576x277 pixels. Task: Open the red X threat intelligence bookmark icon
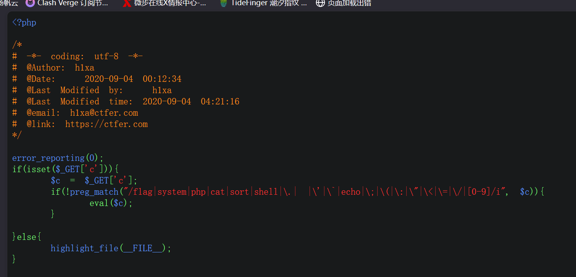(x=127, y=3)
